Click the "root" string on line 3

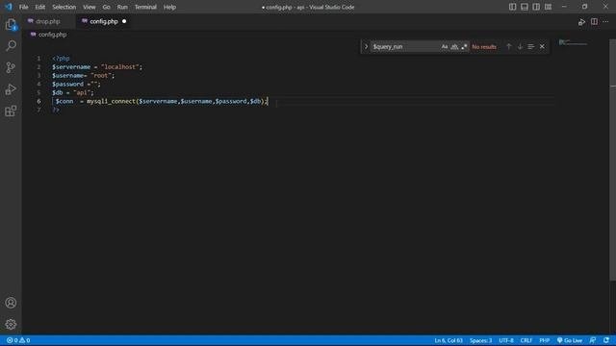coord(101,76)
